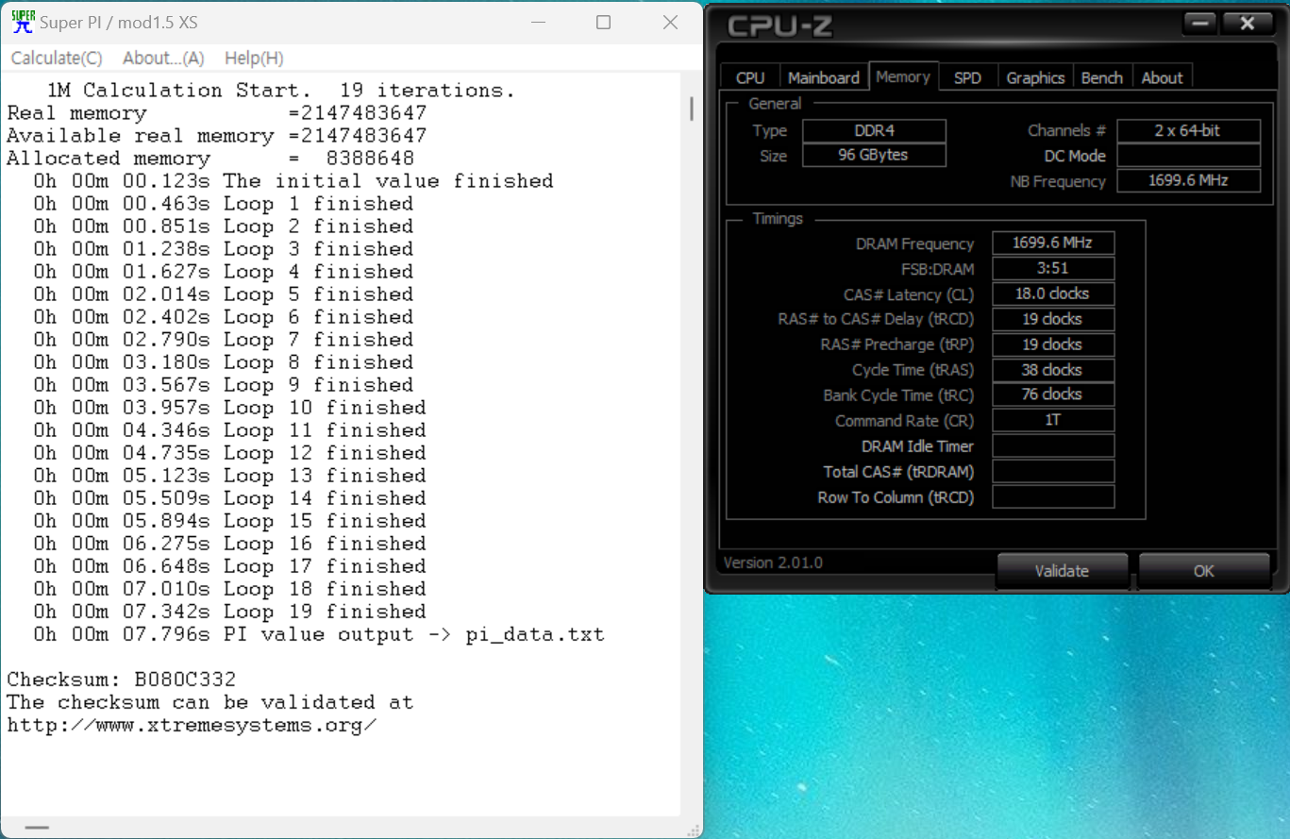Click the DRAM Frequency value 1699.6 MHz
The height and width of the screenshot is (839, 1290).
[x=1053, y=243]
